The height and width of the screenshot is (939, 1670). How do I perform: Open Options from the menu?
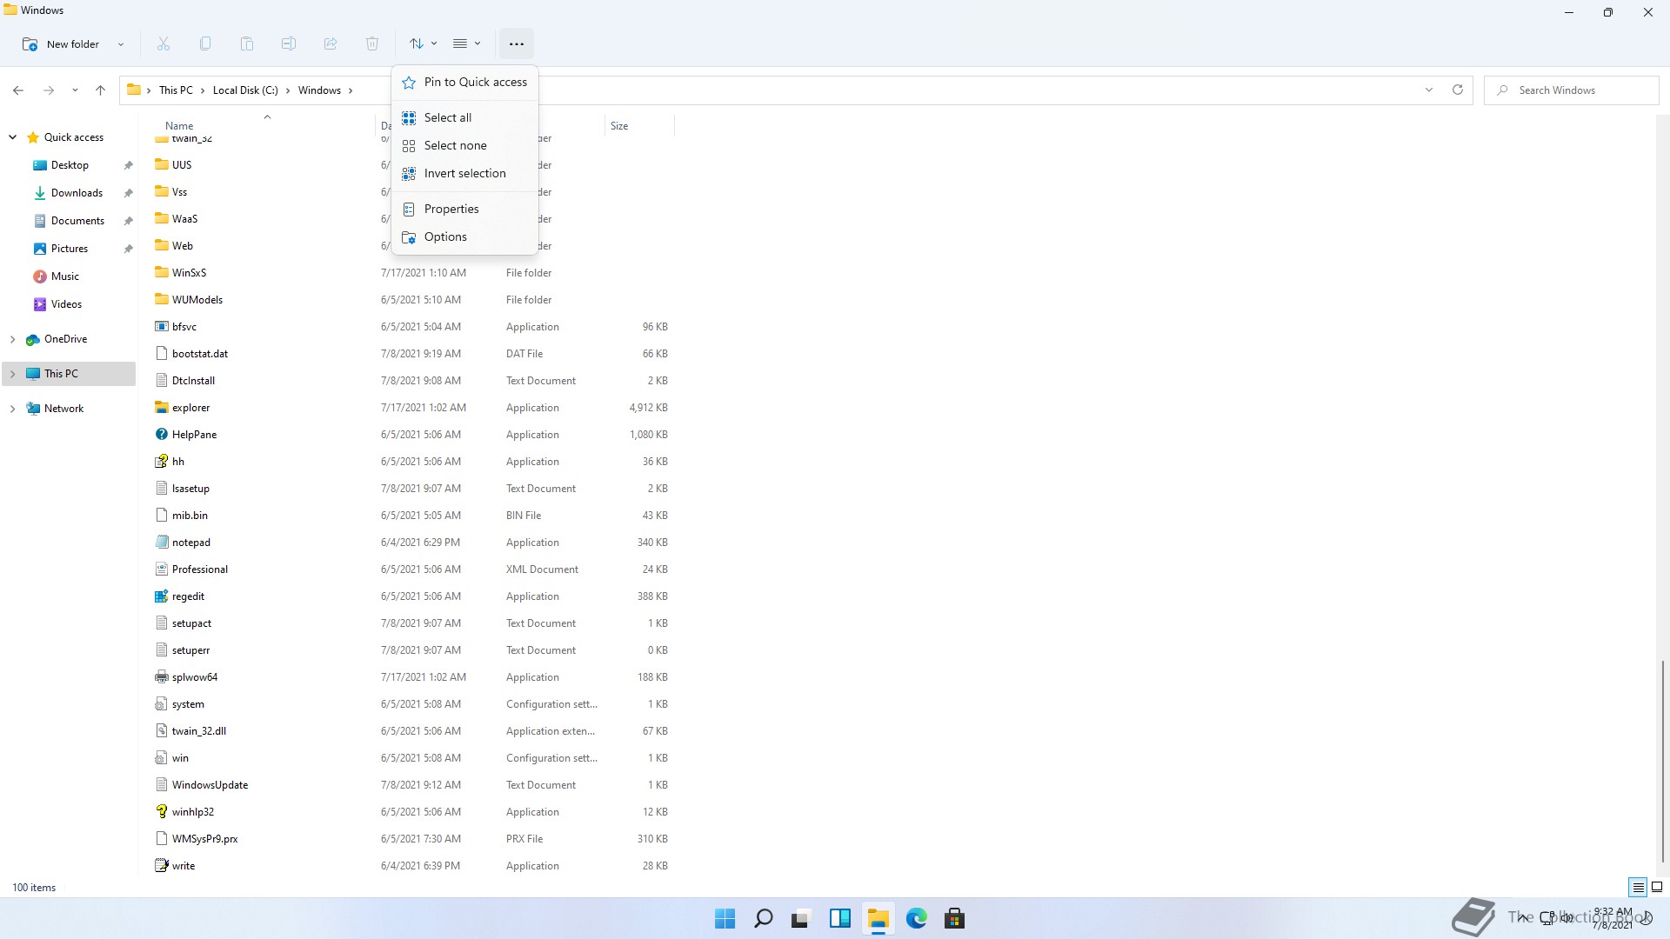(x=464, y=236)
